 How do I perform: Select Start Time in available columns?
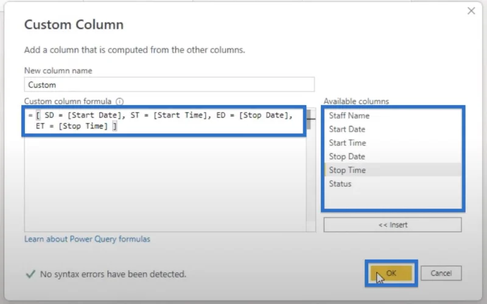click(x=393, y=143)
